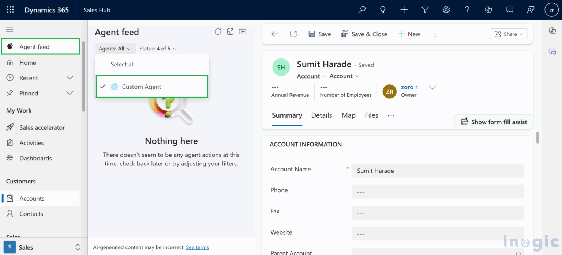The height and width of the screenshot is (255, 562).
Task: Refresh the Agent feed panel
Action: (x=218, y=32)
